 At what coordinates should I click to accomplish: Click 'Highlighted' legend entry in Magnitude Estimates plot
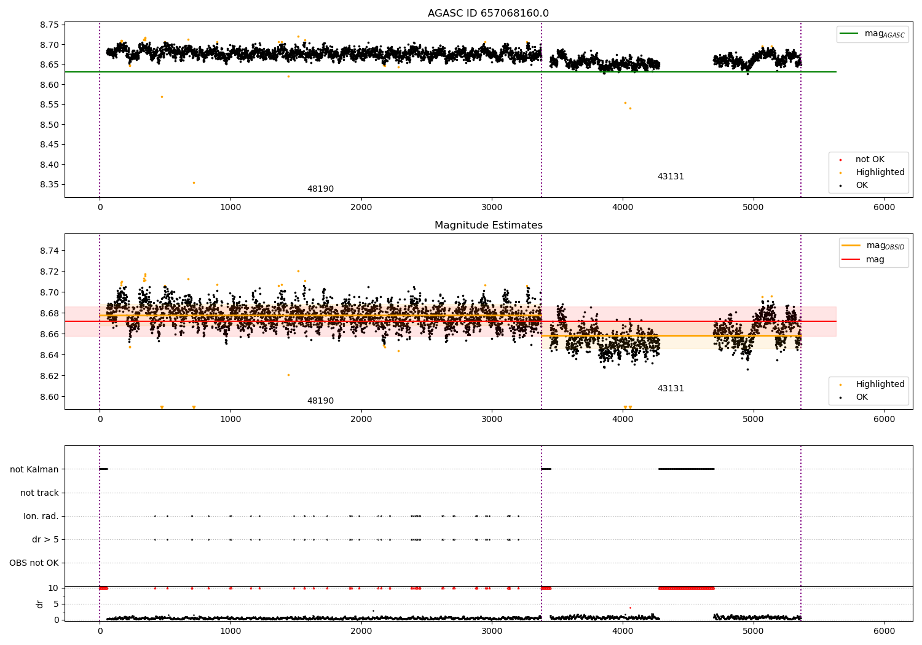880,385
